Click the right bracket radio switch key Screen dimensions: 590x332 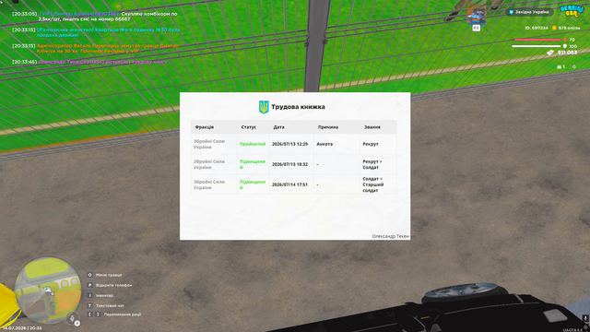(x=98, y=314)
